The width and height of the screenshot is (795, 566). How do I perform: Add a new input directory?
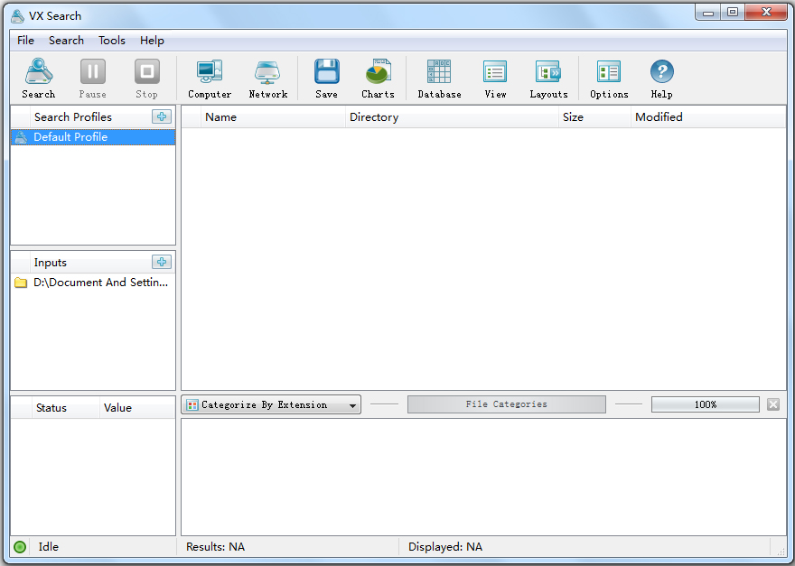(x=161, y=262)
